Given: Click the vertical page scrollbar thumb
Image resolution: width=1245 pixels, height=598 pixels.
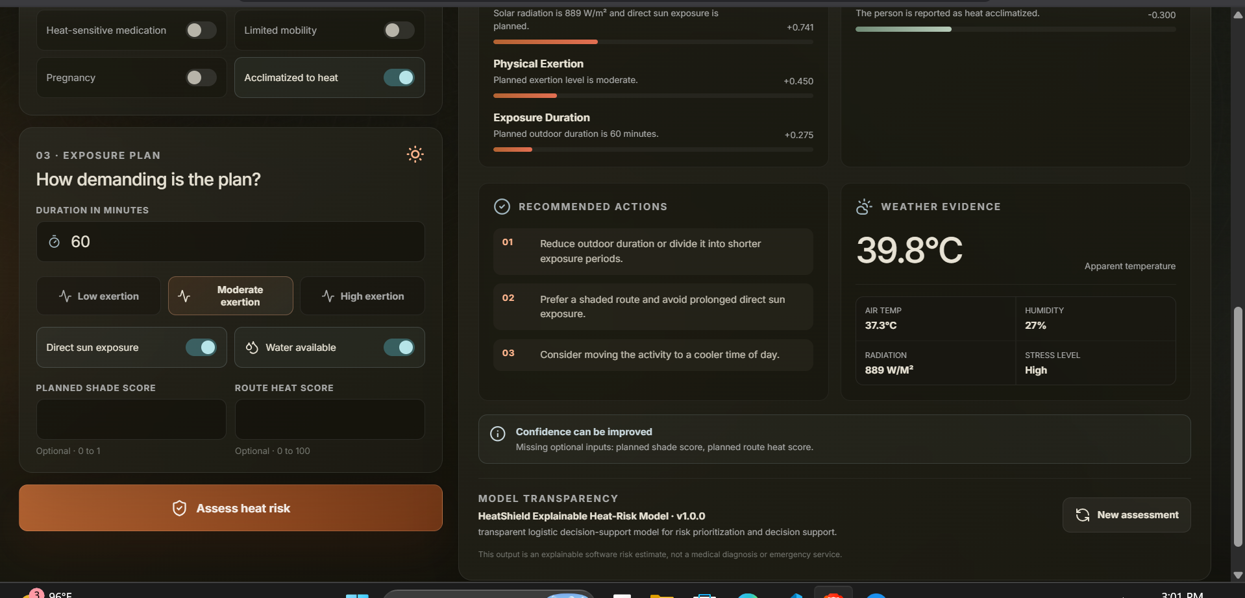Looking at the screenshot, I should point(1238,427).
